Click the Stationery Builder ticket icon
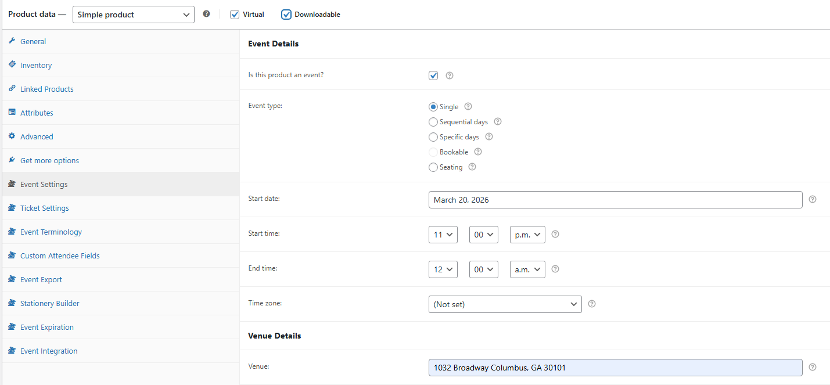Viewport: 830px width, 385px height. [x=12, y=303]
